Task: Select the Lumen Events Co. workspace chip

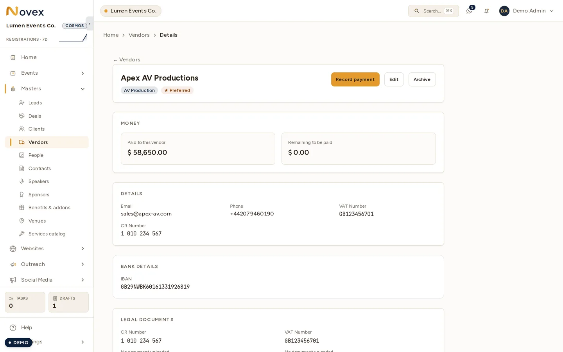Action: click(x=131, y=11)
